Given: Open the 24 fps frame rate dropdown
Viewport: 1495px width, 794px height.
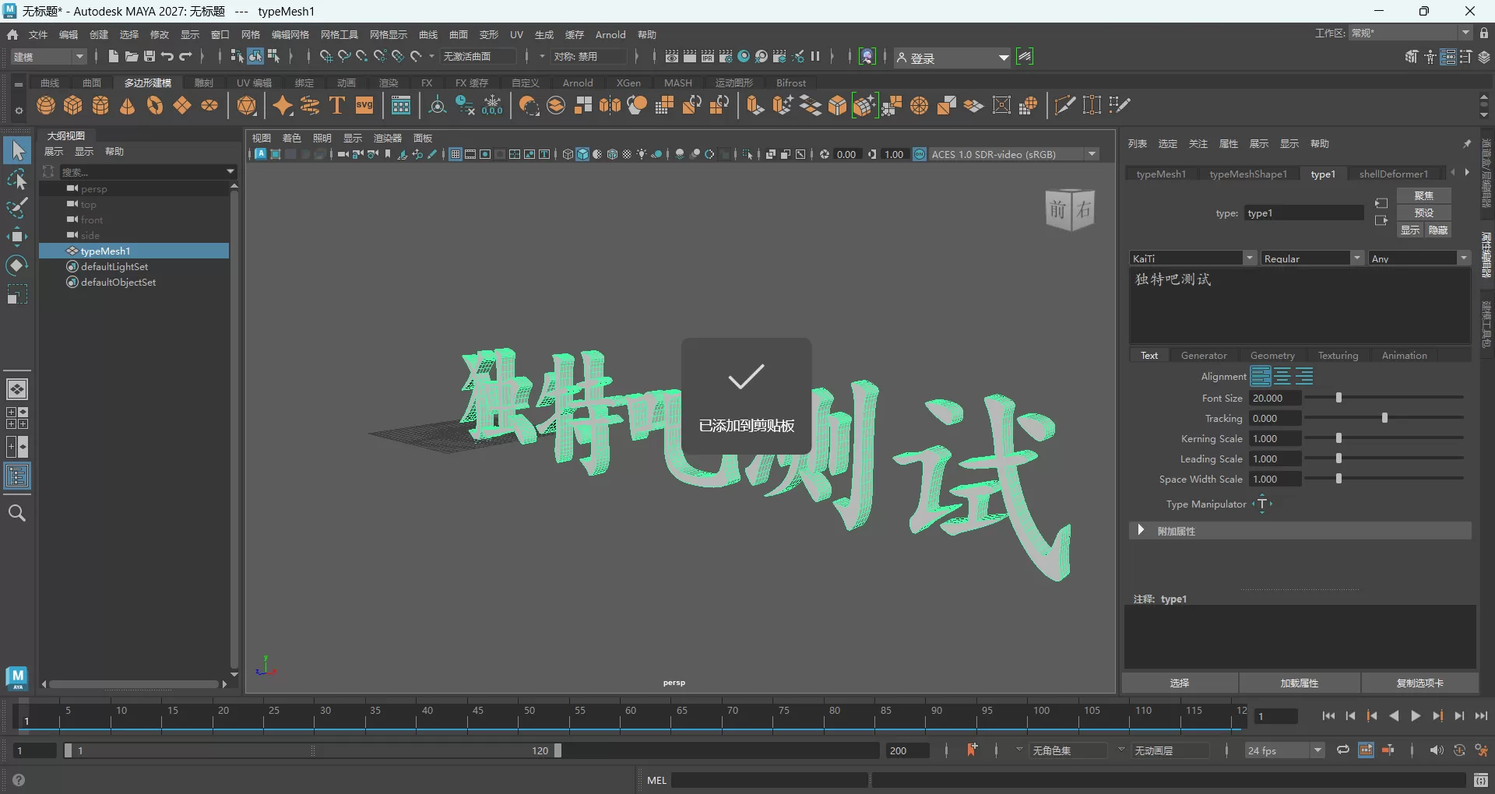Looking at the screenshot, I should (1317, 750).
